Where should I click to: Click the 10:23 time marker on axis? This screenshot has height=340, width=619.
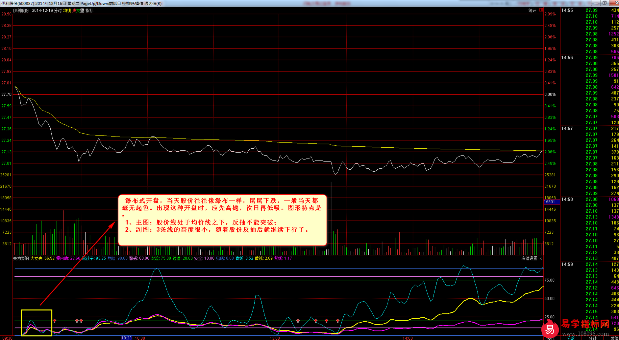pyautogui.click(x=127, y=338)
